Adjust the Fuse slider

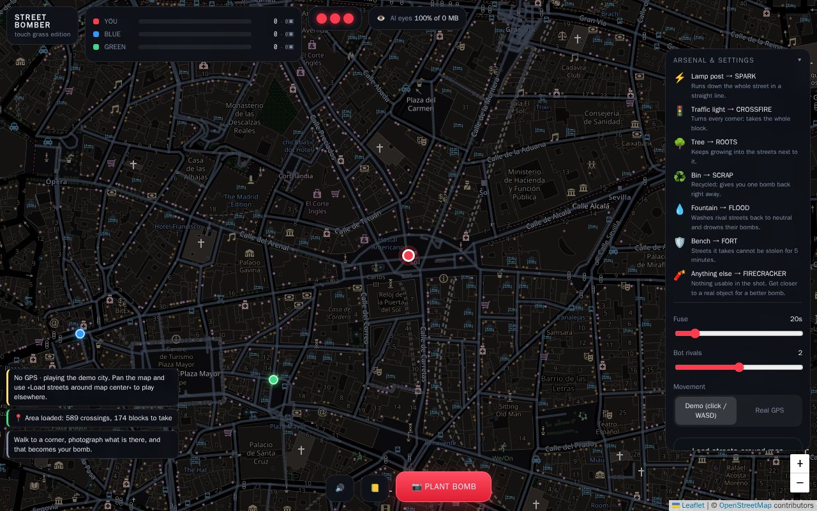click(x=738, y=333)
